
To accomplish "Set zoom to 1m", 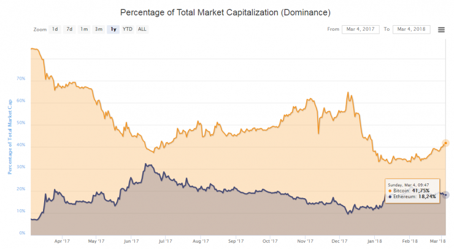I will pyautogui.click(x=84, y=29).
